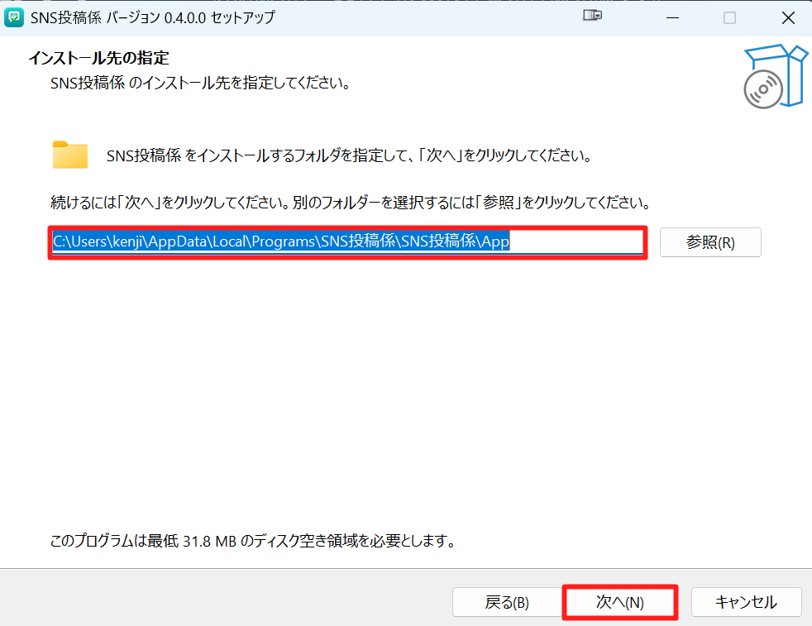This screenshot has width=812, height=626.
Task: Click the installer box and disc icon
Action: click(x=776, y=77)
